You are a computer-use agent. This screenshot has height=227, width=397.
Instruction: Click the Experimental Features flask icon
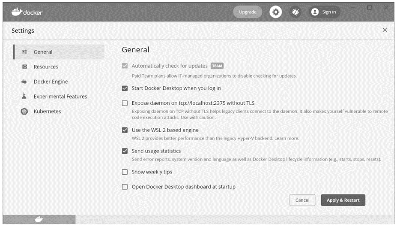(24, 96)
